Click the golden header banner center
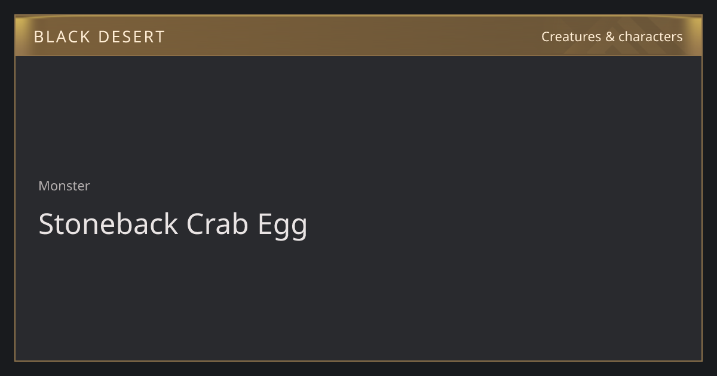This screenshot has height=376, width=717. click(358, 36)
